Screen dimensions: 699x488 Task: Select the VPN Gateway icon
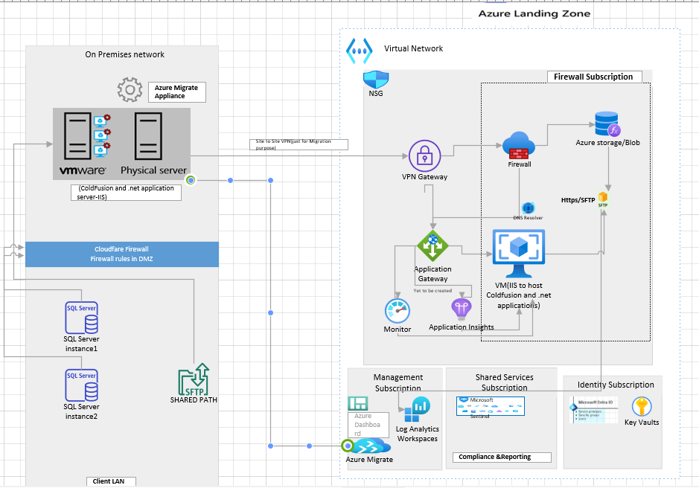(x=424, y=157)
